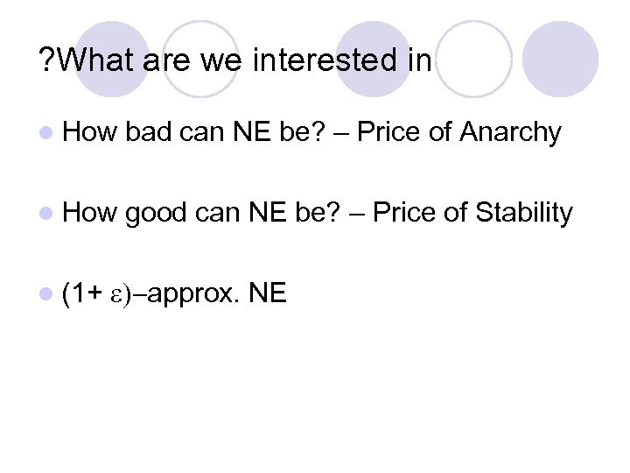
Task: Click the word "approx." in the last bullet
Action: point(194,292)
